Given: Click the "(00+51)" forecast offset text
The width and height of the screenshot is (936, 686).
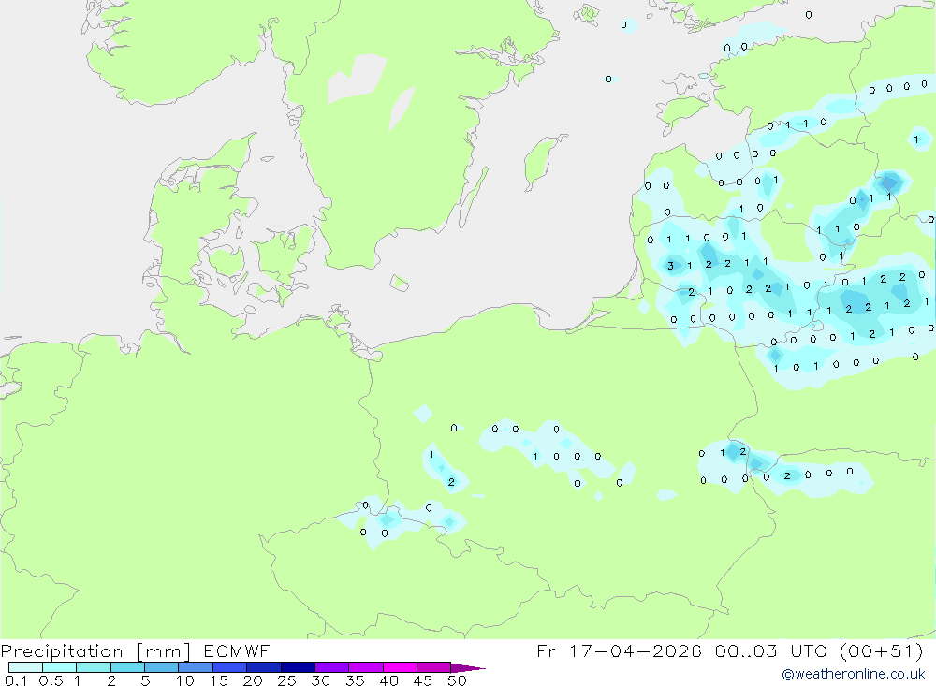Looking at the screenshot, I should point(882,650).
